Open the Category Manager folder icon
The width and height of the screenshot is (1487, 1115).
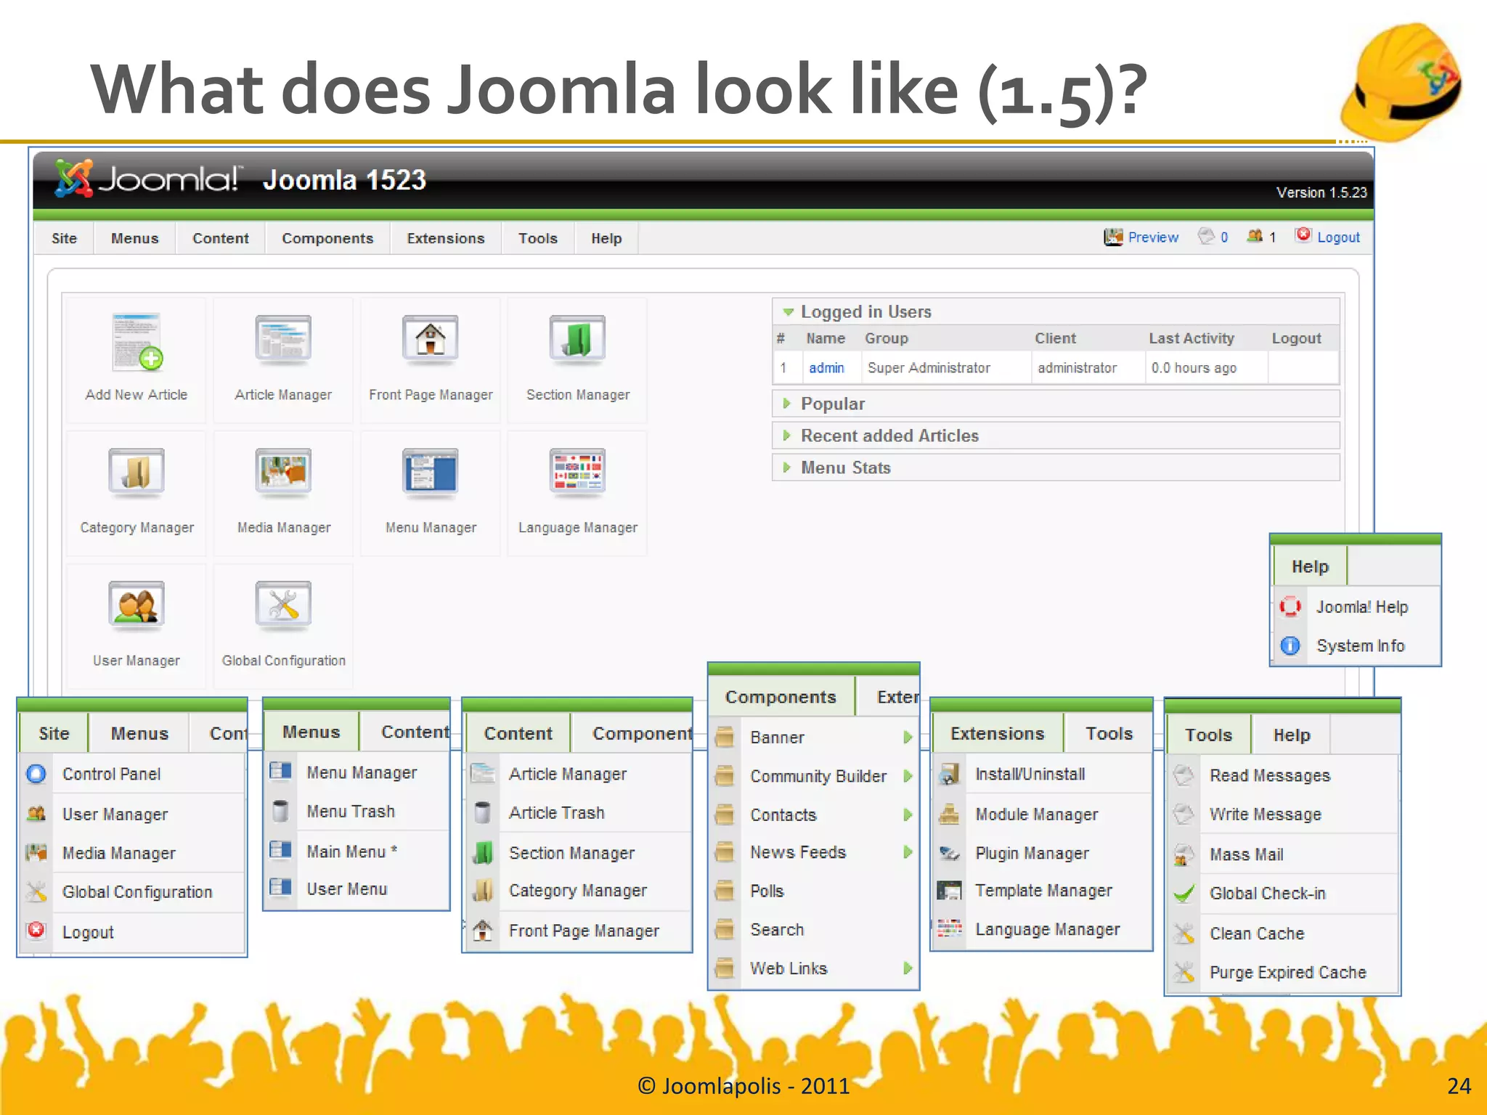click(137, 473)
